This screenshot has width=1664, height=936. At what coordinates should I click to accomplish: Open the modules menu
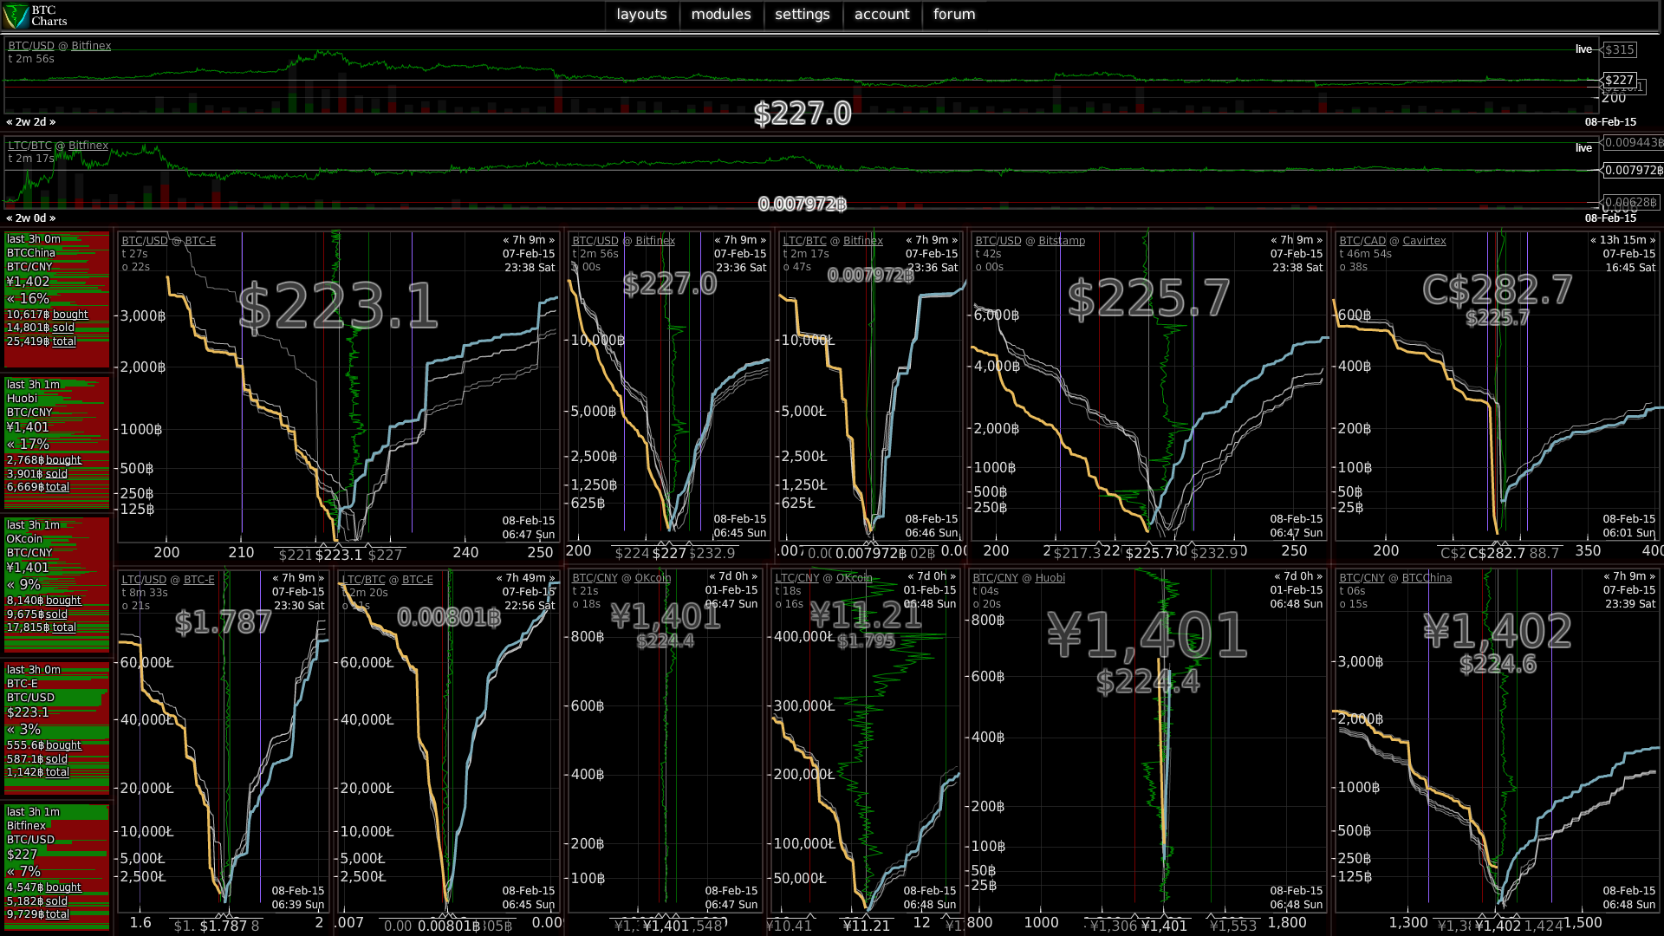pyautogui.click(x=721, y=15)
